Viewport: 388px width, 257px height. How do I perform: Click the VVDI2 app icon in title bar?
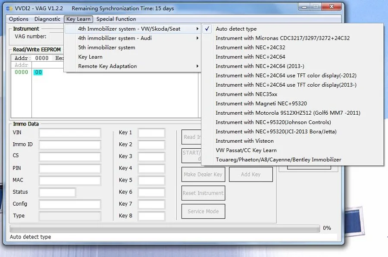click(x=9, y=9)
